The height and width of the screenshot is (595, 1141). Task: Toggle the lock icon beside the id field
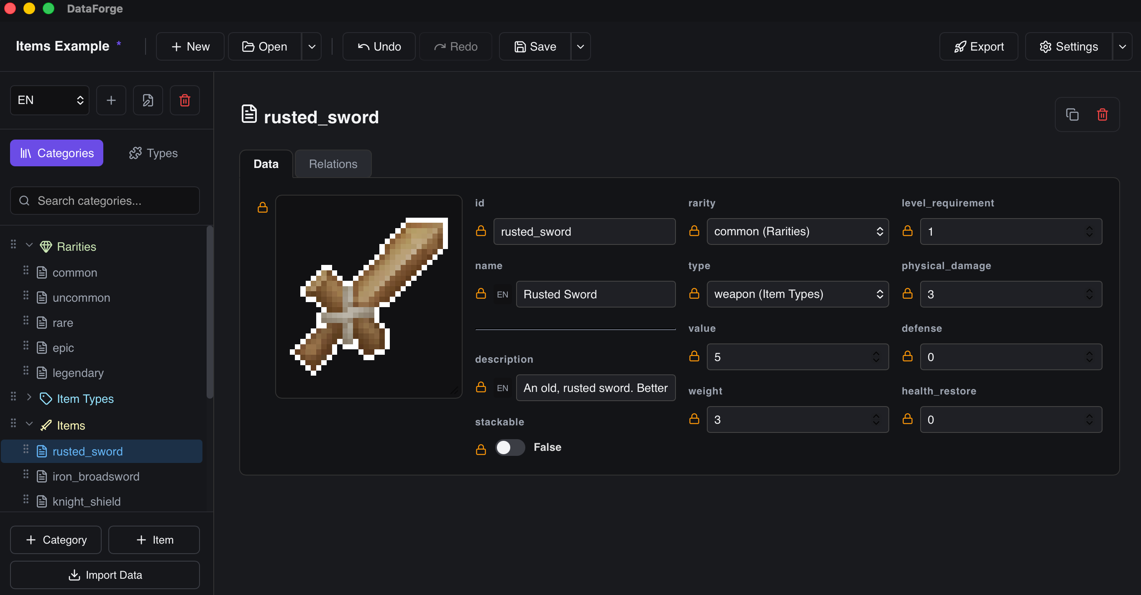coord(481,231)
